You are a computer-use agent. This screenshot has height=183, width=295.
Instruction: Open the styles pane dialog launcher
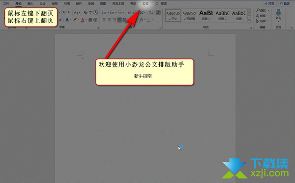pos(251,28)
